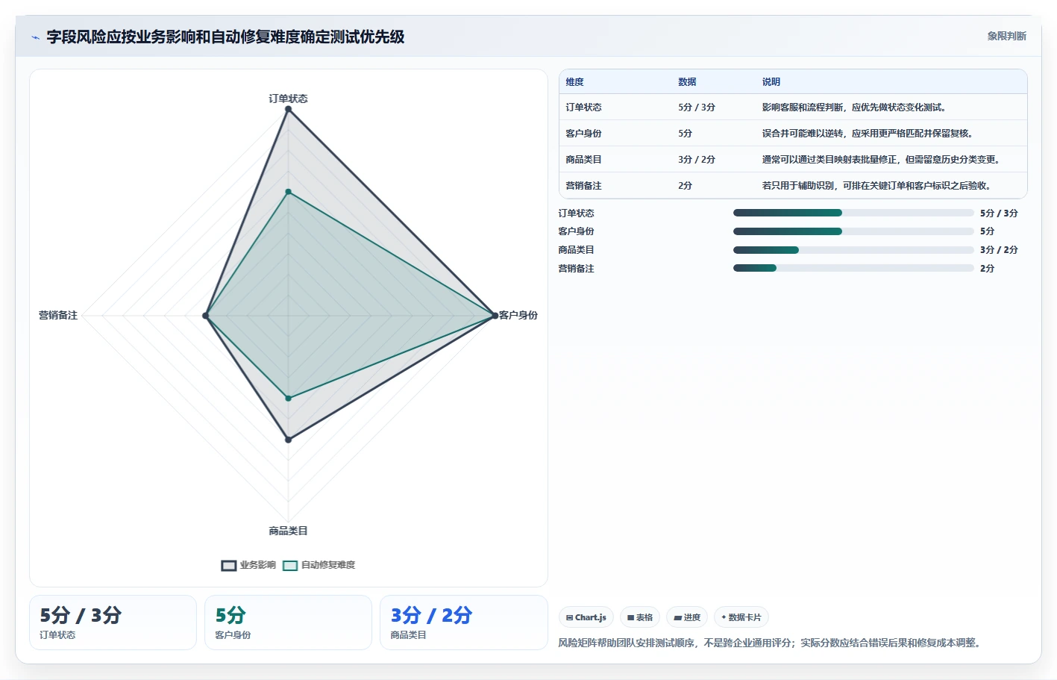Click the 订单状态 progress bar
This screenshot has height=680, width=1057.
853,213
